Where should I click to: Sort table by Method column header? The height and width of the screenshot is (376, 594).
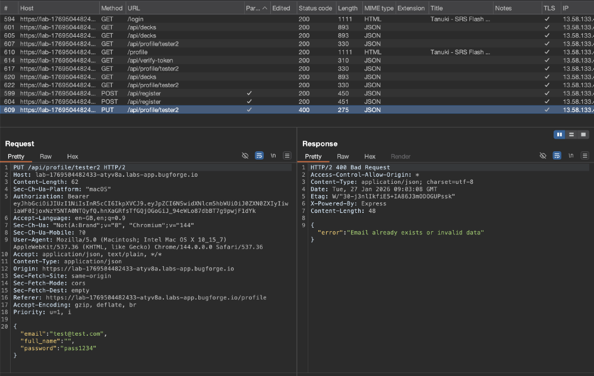(112, 8)
